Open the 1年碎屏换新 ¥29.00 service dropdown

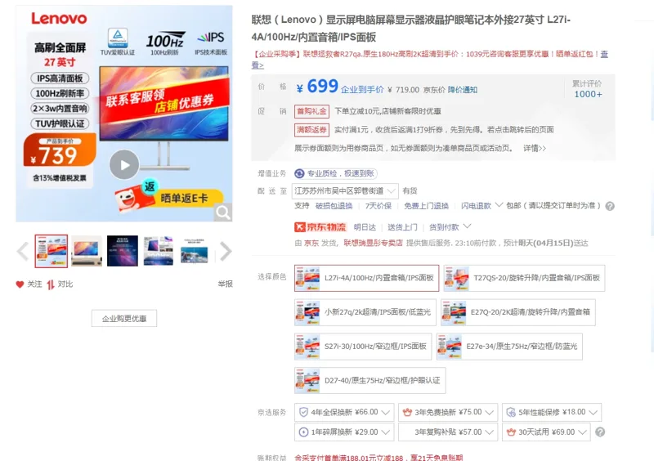(x=344, y=432)
